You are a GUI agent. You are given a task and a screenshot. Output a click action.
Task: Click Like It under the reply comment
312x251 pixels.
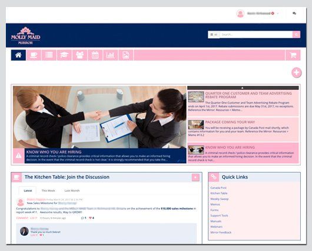[x=34, y=235]
